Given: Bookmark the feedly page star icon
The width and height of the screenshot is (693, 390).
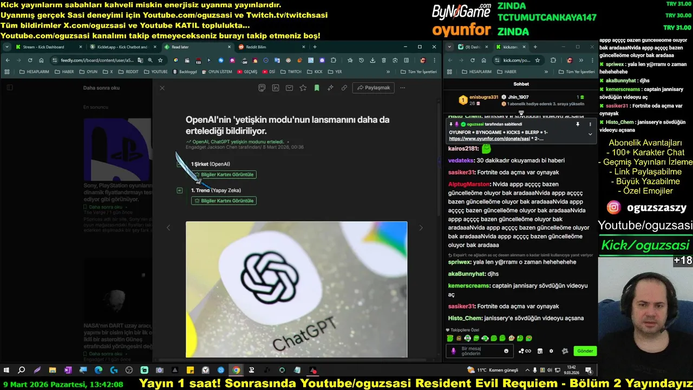Looking at the screenshot, I should [160, 60].
